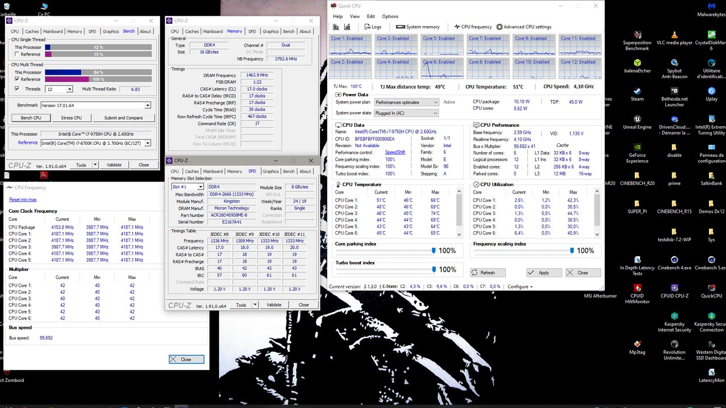Click the Stress CPU button
Image resolution: width=726 pixels, height=408 pixels.
pyautogui.click(x=71, y=118)
